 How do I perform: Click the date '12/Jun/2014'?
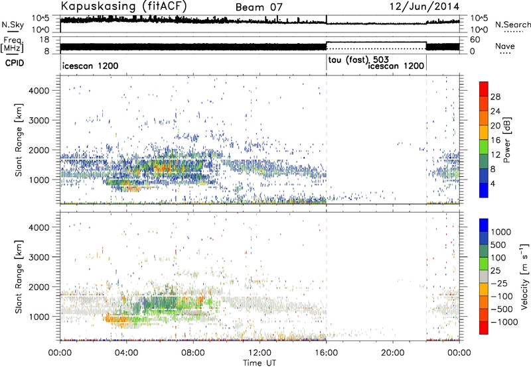click(x=424, y=7)
